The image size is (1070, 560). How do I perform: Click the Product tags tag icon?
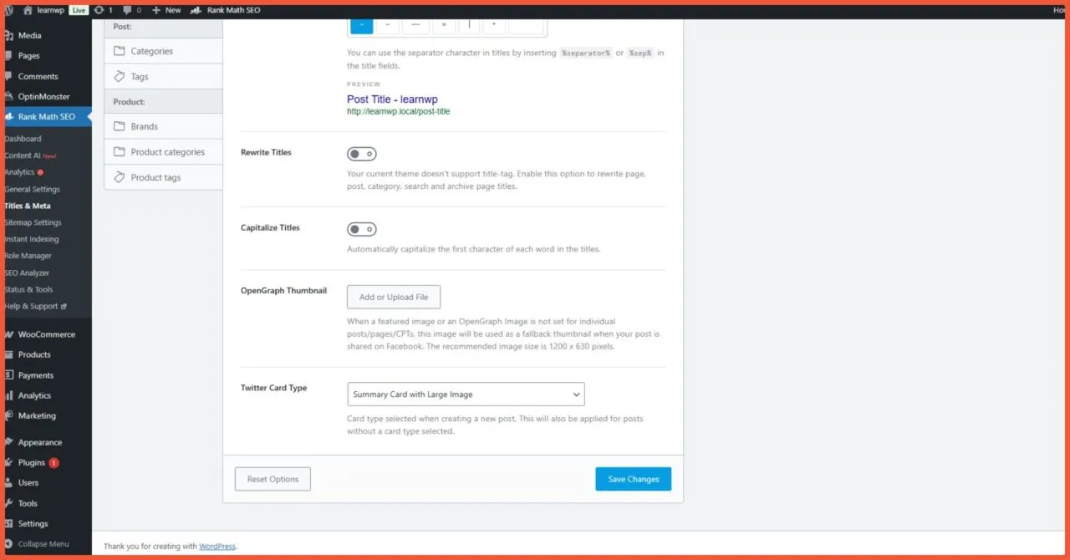click(119, 177)
